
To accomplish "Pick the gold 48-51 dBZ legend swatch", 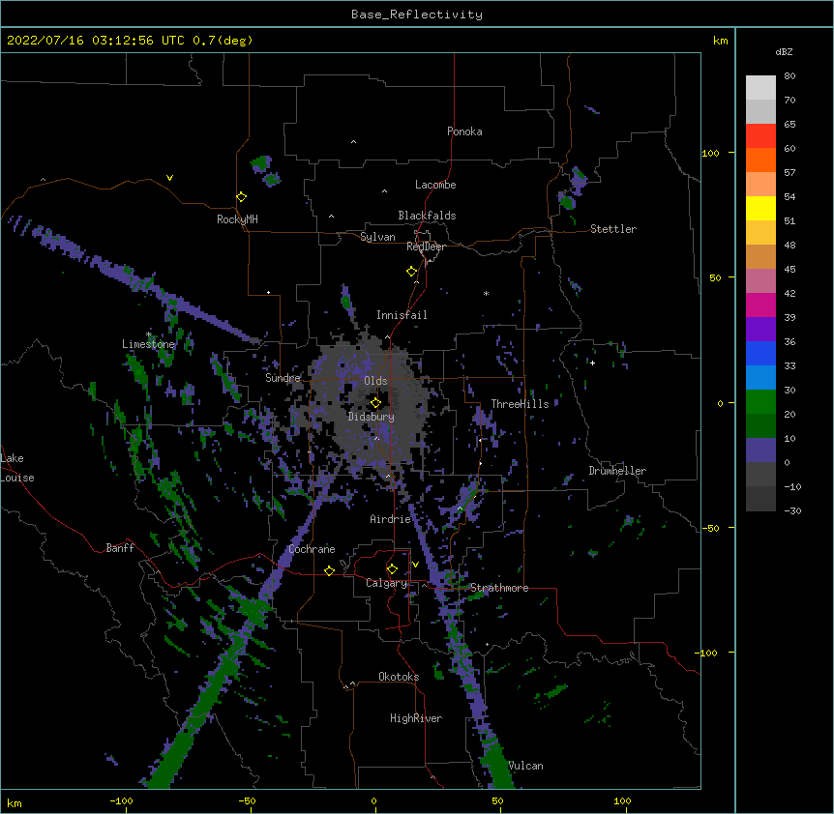I will (760, 233).
